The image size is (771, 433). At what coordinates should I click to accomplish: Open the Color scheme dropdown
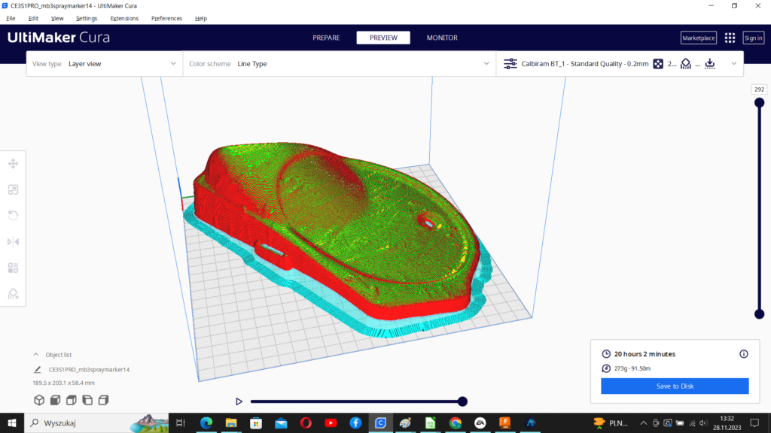coord(340,64)
